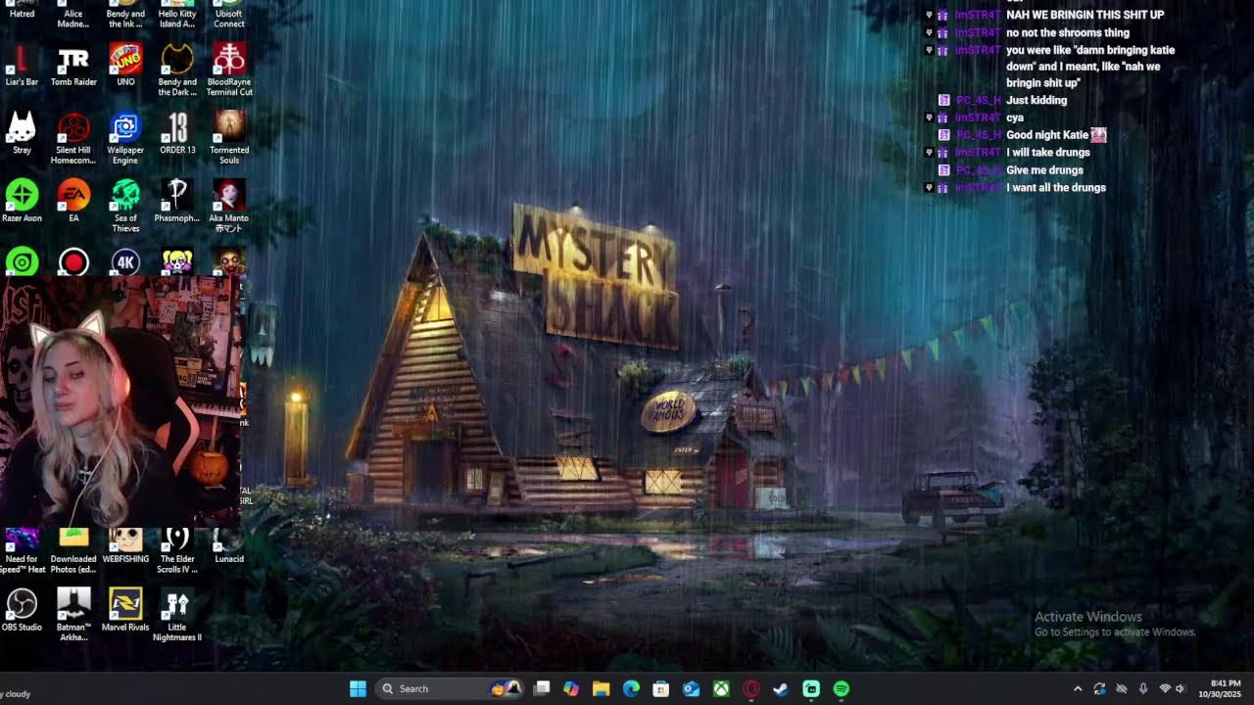Select the UNO game icon

125,66
